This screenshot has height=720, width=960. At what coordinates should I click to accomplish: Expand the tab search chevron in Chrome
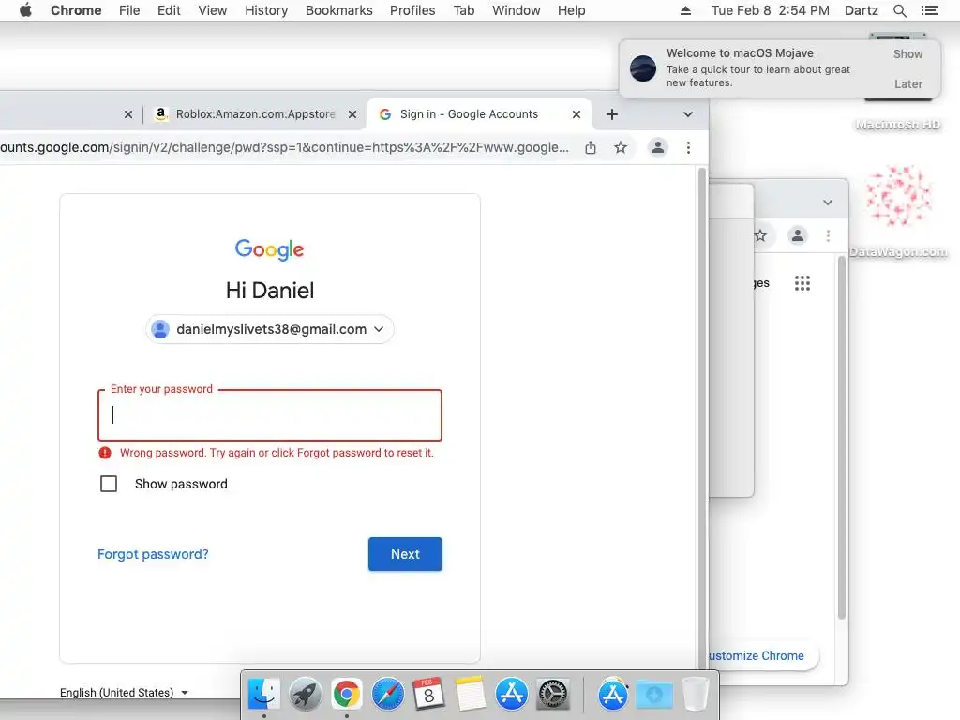(687, 114)
